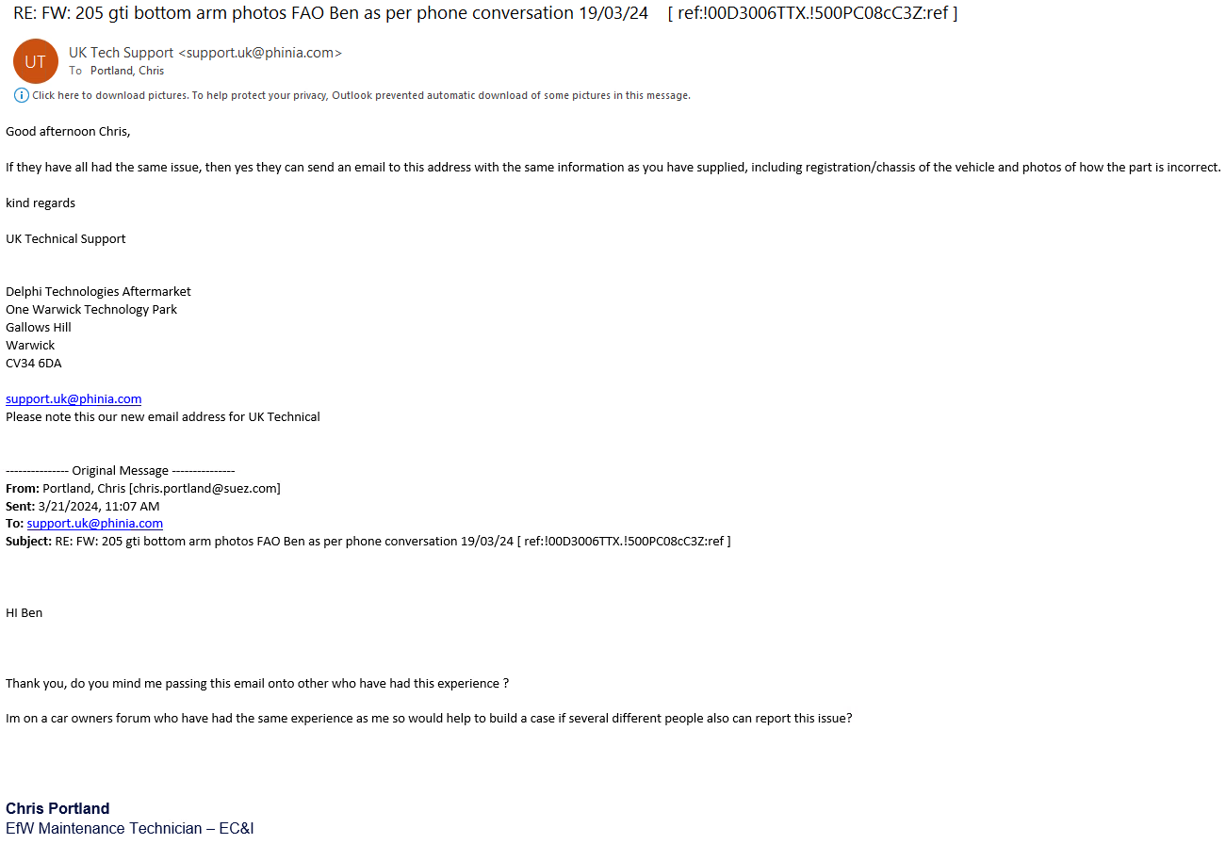Click the bold Subject label of original message
Image resolution: width=1226 pixels, height=844 pixels.
coord(29,541)
